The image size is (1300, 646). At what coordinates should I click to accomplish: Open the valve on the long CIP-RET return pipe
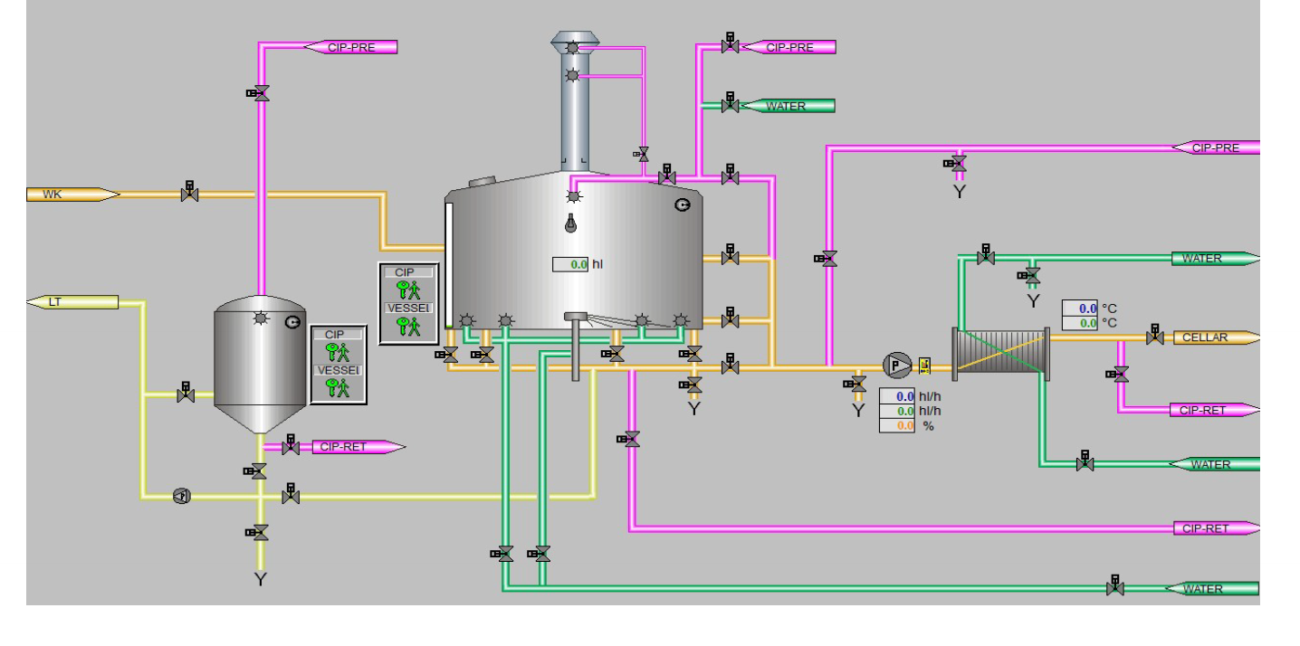coord(629,439)
